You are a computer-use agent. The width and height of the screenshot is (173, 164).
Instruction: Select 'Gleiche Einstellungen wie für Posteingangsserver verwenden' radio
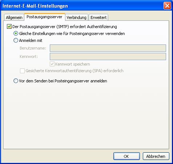(x=16, y=34)
